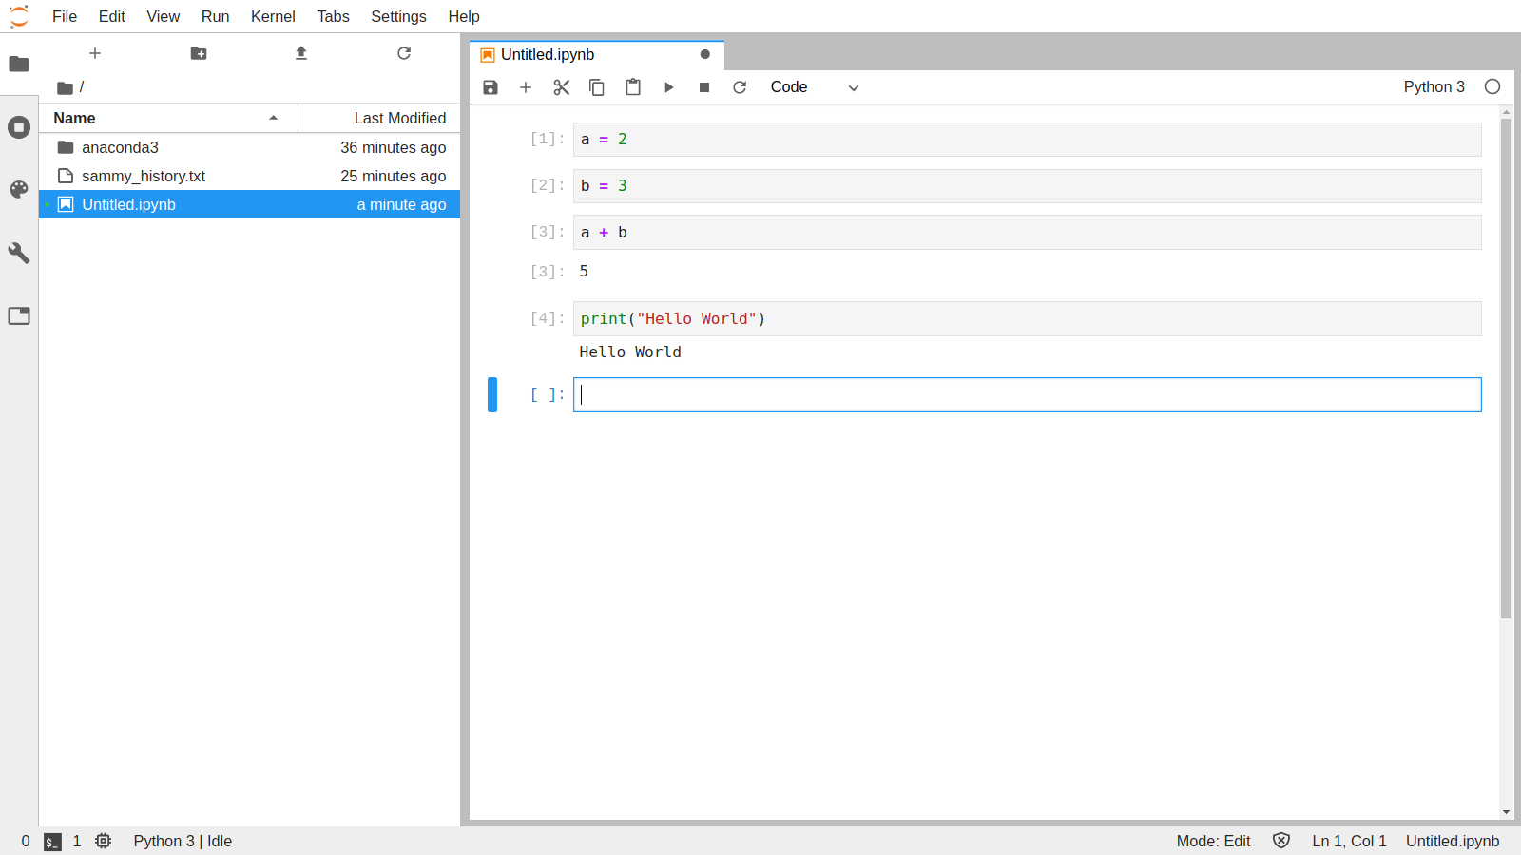This screenshot has width=1521, height=855.
Task: Click the output value 5
Action: click(x=584, y=272)
